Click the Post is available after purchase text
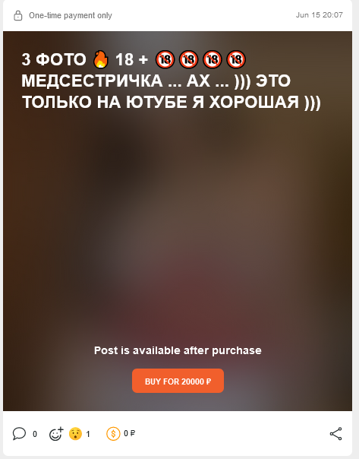The height and width of the screenshot is (459, 359). 178,350
